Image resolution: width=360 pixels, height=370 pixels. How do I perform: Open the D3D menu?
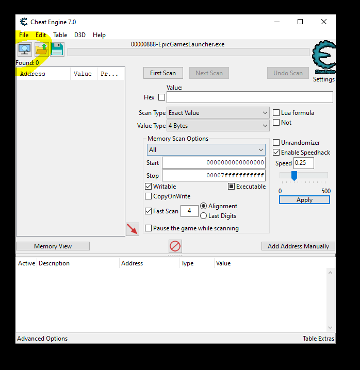coord(80,35)
